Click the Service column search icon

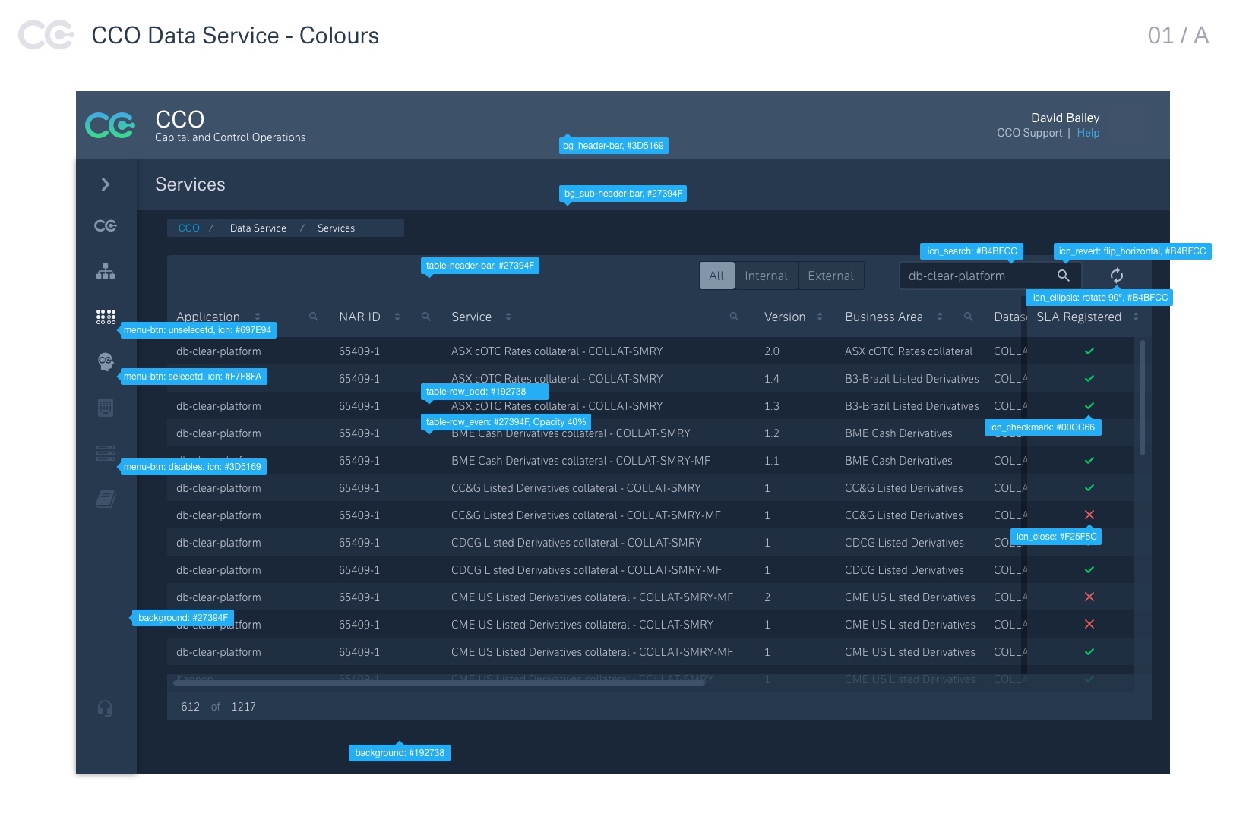(734, 317)
